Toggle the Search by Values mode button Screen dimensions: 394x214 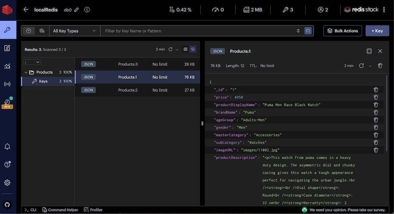click(x=42, y=31)
